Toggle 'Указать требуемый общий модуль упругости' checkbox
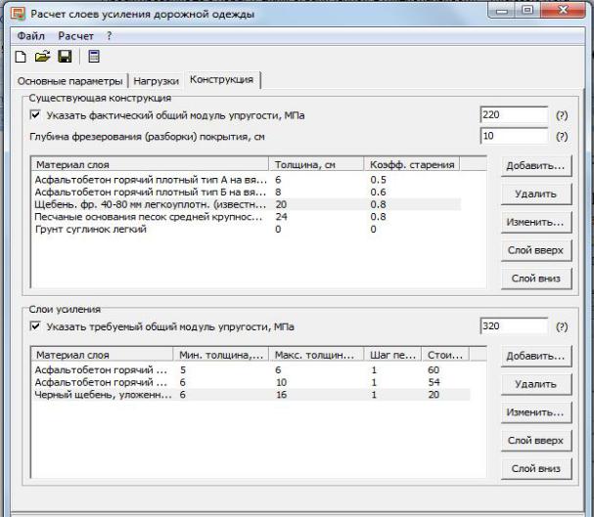The height and width of the screenshot is (517, 594). (x=36, y=326)
